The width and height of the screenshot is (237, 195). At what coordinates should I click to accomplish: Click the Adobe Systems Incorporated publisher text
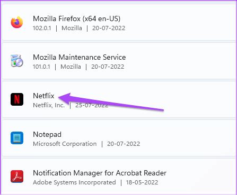tap(74, 182)
